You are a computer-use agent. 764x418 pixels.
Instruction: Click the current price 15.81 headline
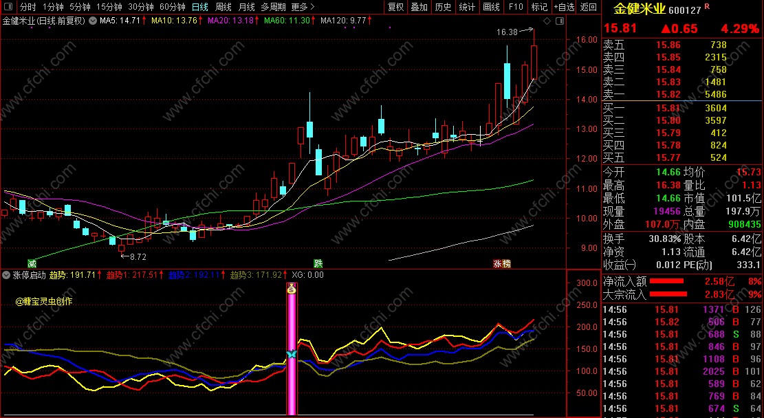coord(620,28)
